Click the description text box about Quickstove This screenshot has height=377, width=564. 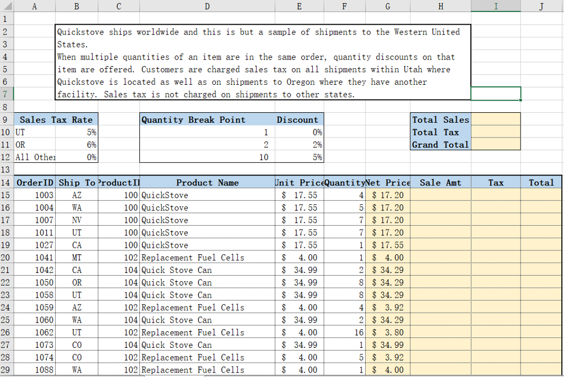coord(262,62)
